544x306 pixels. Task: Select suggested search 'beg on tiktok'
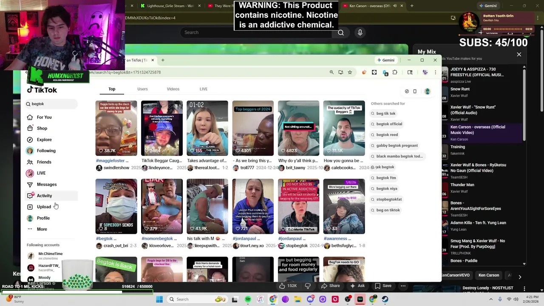click(x=385, y=210)
